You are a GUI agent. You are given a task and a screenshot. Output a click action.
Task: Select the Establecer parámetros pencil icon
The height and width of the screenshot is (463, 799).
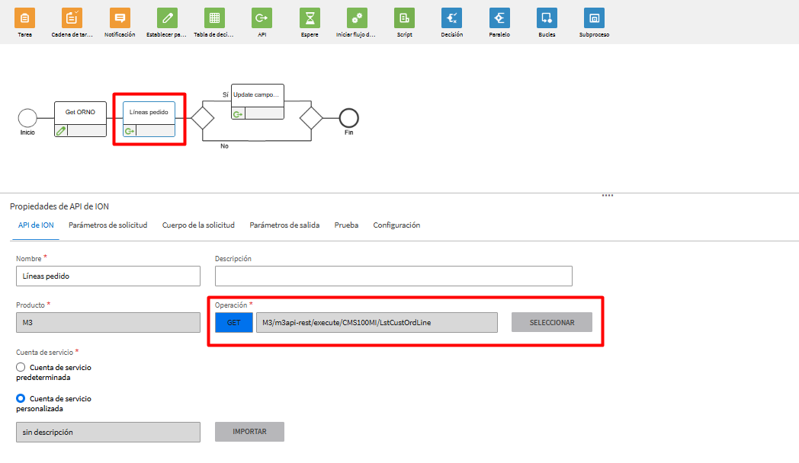click(x=167, y=18)
